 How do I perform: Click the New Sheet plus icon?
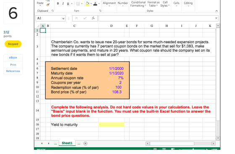coord(86,143)
